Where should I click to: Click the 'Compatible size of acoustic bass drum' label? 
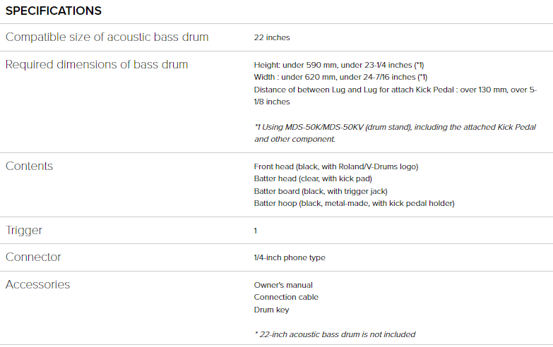pos(107,37)
